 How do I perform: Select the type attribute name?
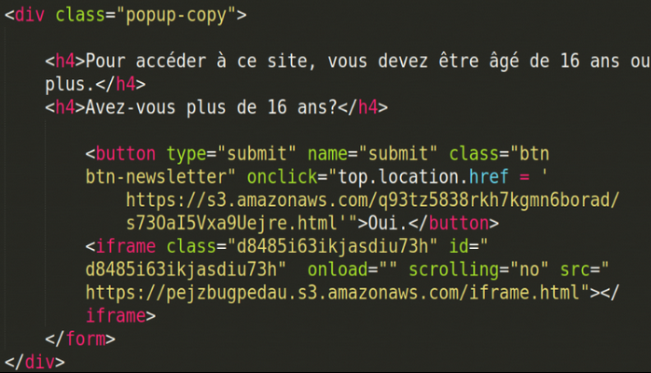point(187,155)
